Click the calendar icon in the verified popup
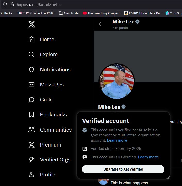The image size is (182, 186). [85, 149]
